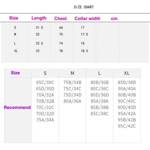
Task: Select 80C/36C entry
Action: coord(99,89)
